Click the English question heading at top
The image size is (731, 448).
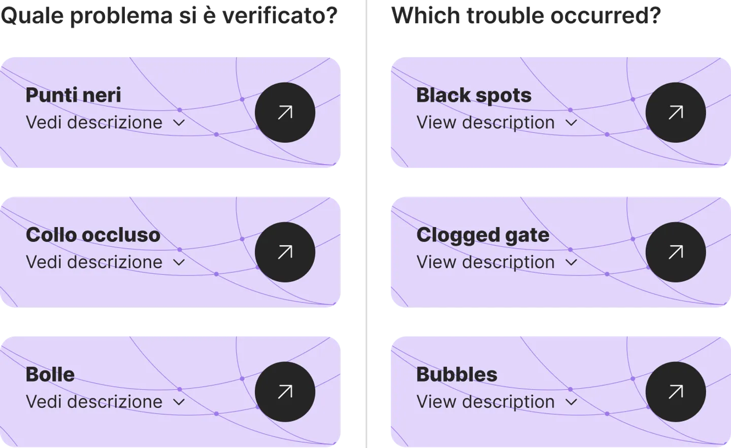(525, 15)
